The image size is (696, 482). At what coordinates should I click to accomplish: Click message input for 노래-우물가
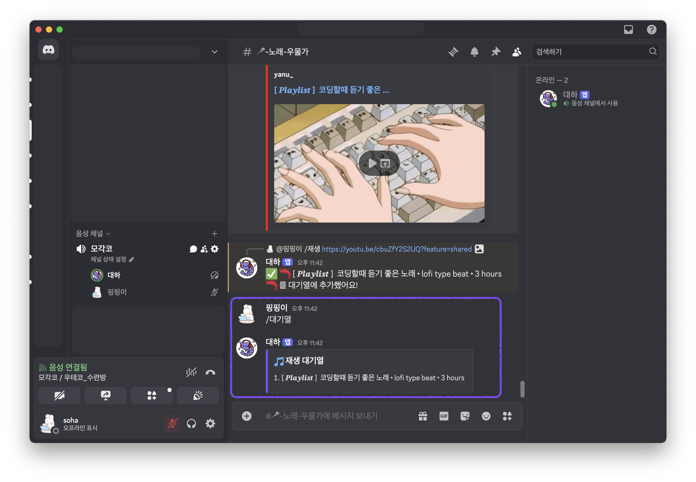click(338, 416)
